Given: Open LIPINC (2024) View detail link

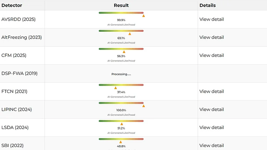Looking at the screenshot, I should click(x=211, y=109).
